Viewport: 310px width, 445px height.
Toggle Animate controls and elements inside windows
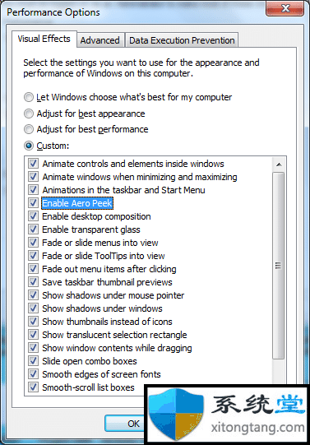[x=33, y=164]
